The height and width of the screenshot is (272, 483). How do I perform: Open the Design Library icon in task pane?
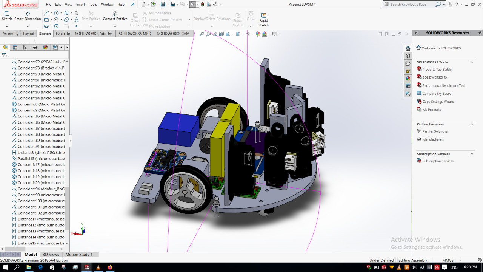(408, 56)
